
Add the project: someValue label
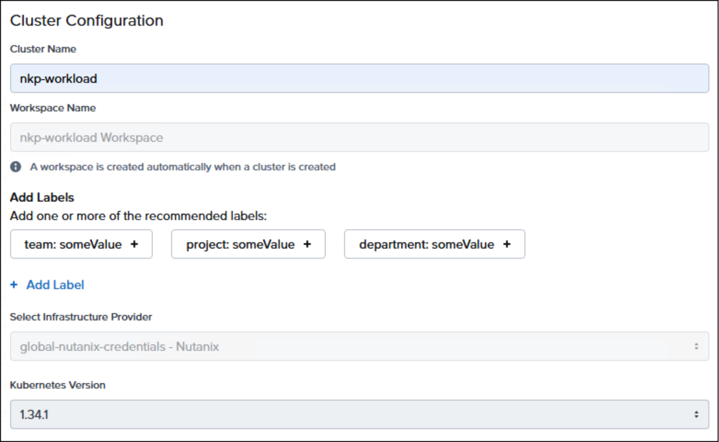(x=248, y=244)
